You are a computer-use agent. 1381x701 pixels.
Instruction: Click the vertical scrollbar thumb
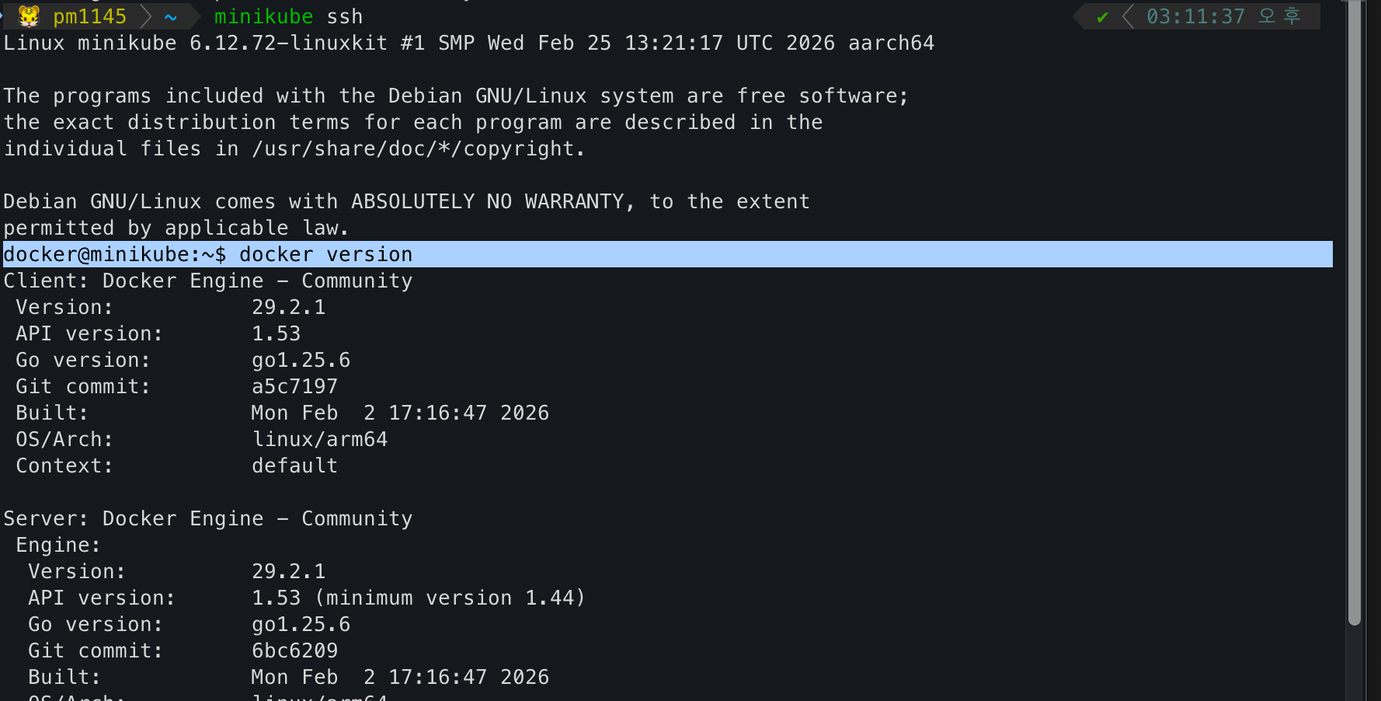pyautogui.click(x=1355, y=311)
